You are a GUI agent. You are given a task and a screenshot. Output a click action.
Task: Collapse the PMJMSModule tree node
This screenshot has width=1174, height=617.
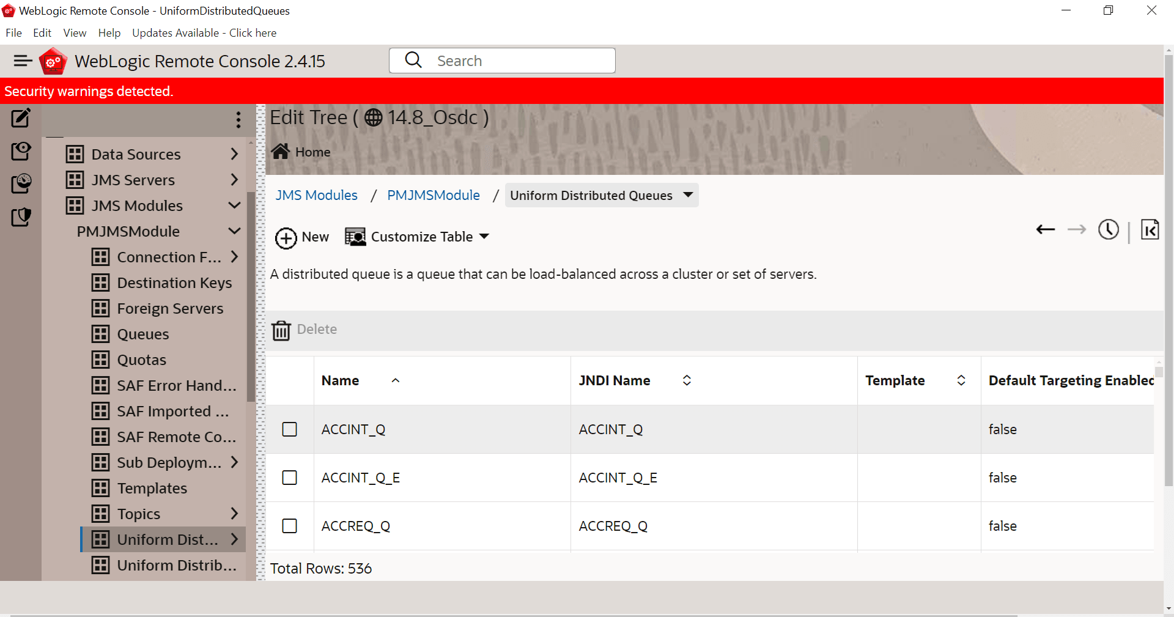click(x=234, y=231)
